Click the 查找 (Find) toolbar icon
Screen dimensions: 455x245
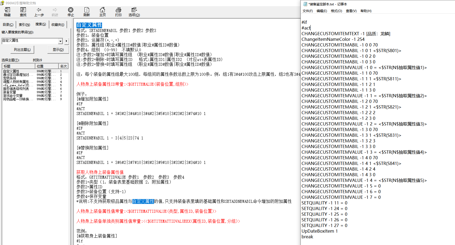point(23,12)
